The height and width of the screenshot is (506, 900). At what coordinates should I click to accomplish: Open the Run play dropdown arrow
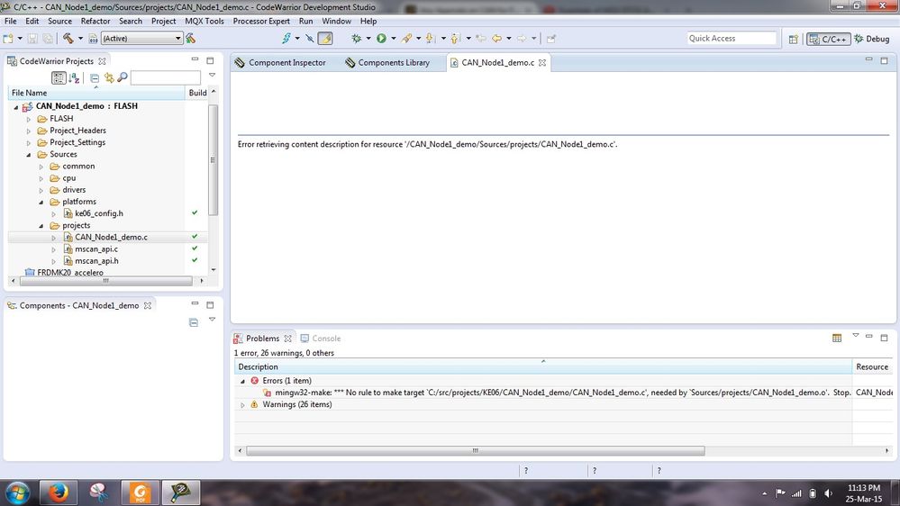tap(393, 39)
